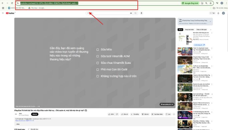Bookmark this page with the star icon
Screen dimensions: 228x130
(x=210, y=3)
